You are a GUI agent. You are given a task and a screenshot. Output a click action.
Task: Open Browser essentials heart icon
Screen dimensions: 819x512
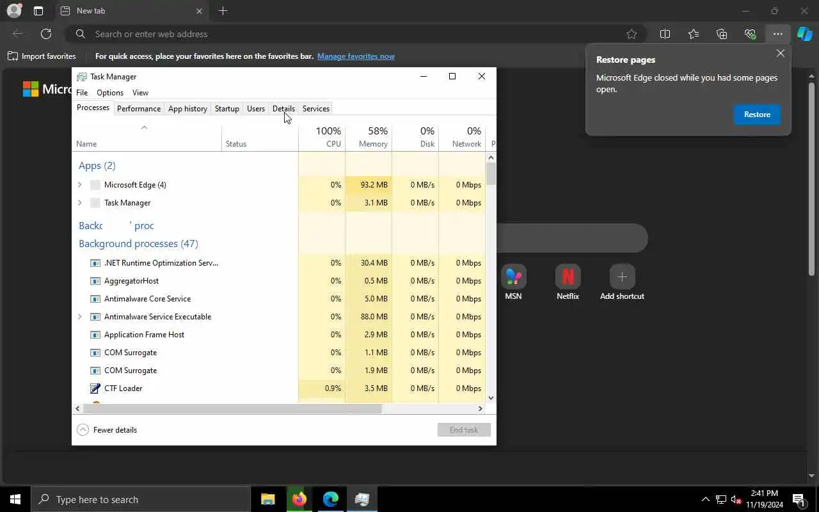[750, 34]
